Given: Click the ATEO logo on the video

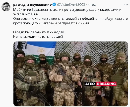Looking at the screenshot, I should coord(90,84).
